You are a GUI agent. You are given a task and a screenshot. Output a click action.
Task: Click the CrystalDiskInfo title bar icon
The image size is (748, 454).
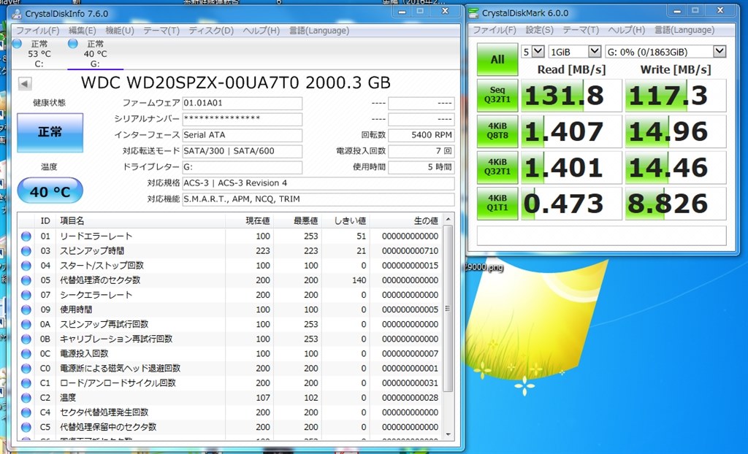(x=17, y=14)
